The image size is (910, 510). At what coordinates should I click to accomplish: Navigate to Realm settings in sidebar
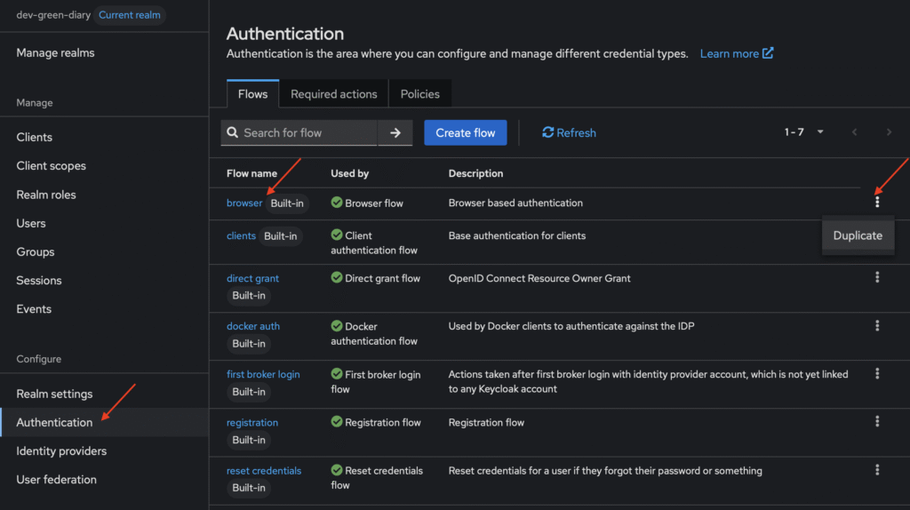coord(54,394)
